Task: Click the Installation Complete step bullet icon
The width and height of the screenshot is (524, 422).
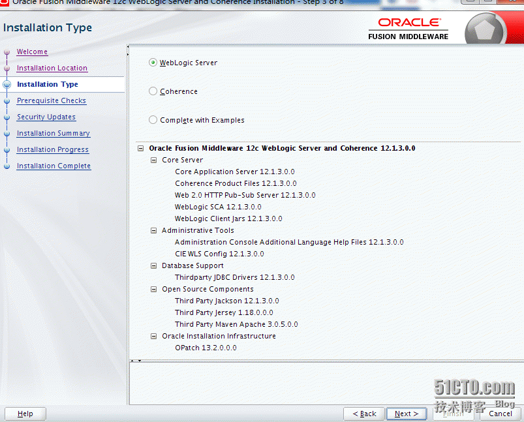Action: click(7, 166)
